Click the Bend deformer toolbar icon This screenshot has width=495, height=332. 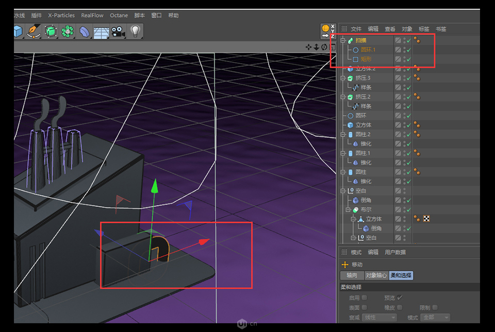(84, 31)
